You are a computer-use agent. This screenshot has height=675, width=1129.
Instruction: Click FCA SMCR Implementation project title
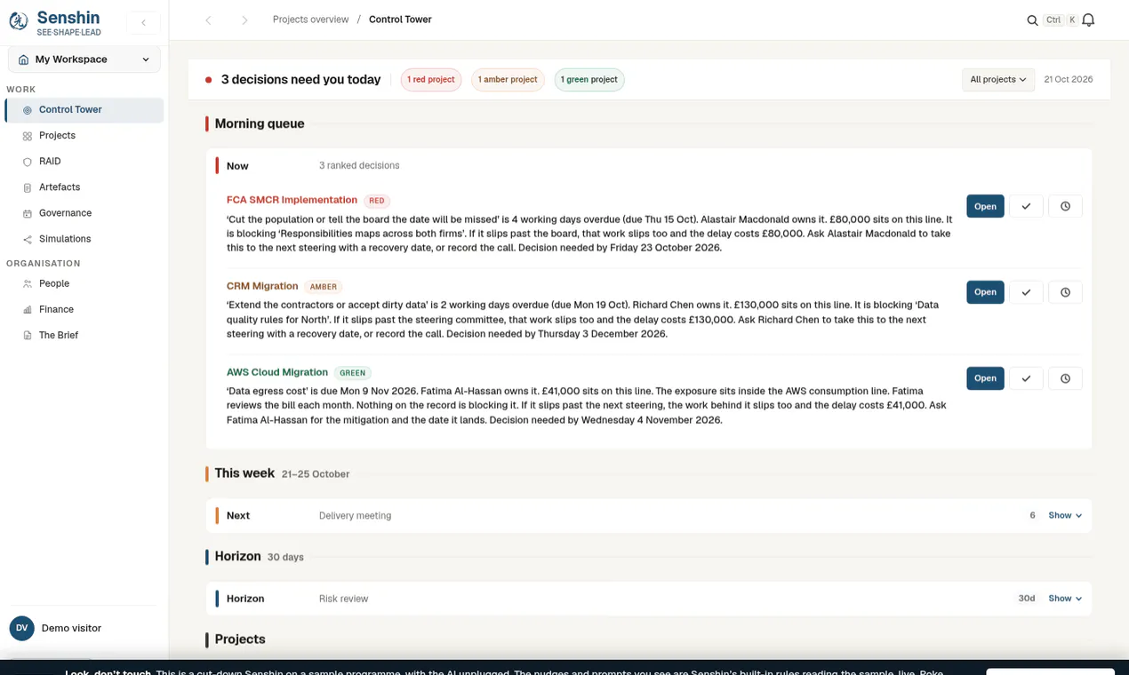(292, 200)
